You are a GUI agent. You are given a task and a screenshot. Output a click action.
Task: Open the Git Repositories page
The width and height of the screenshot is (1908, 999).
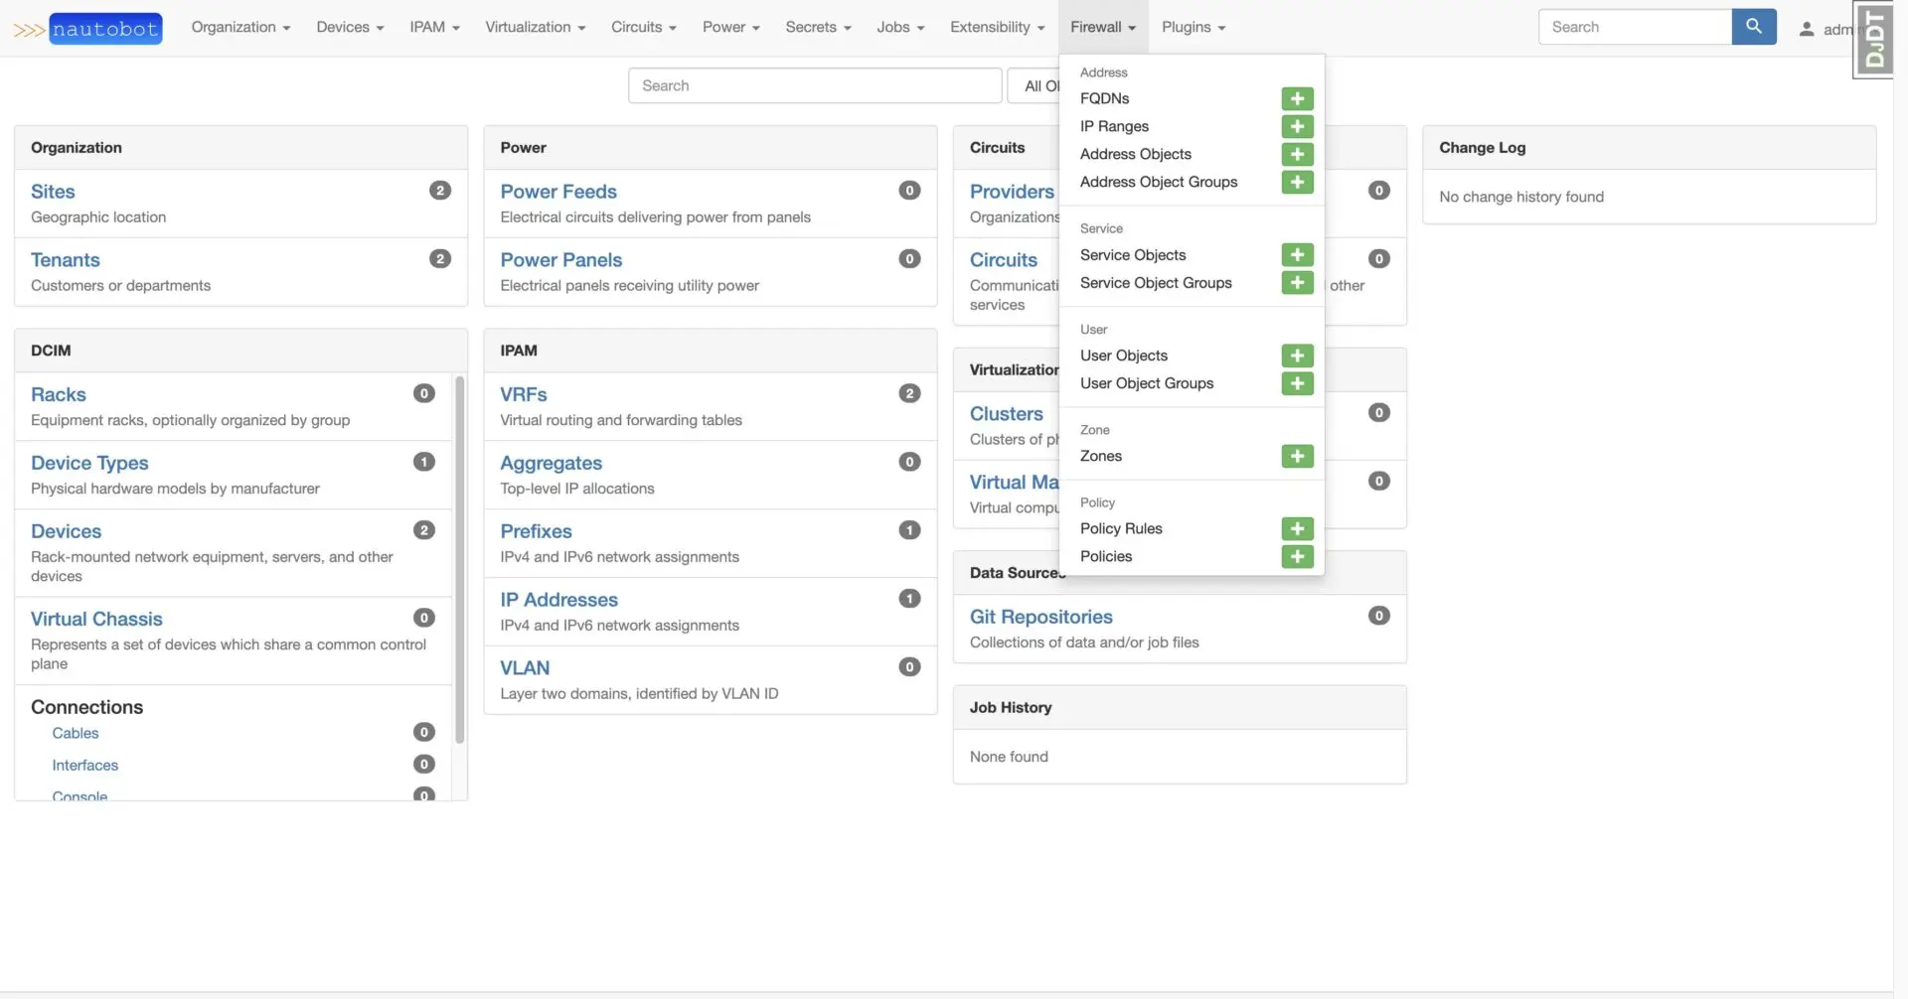[1040, 616]
